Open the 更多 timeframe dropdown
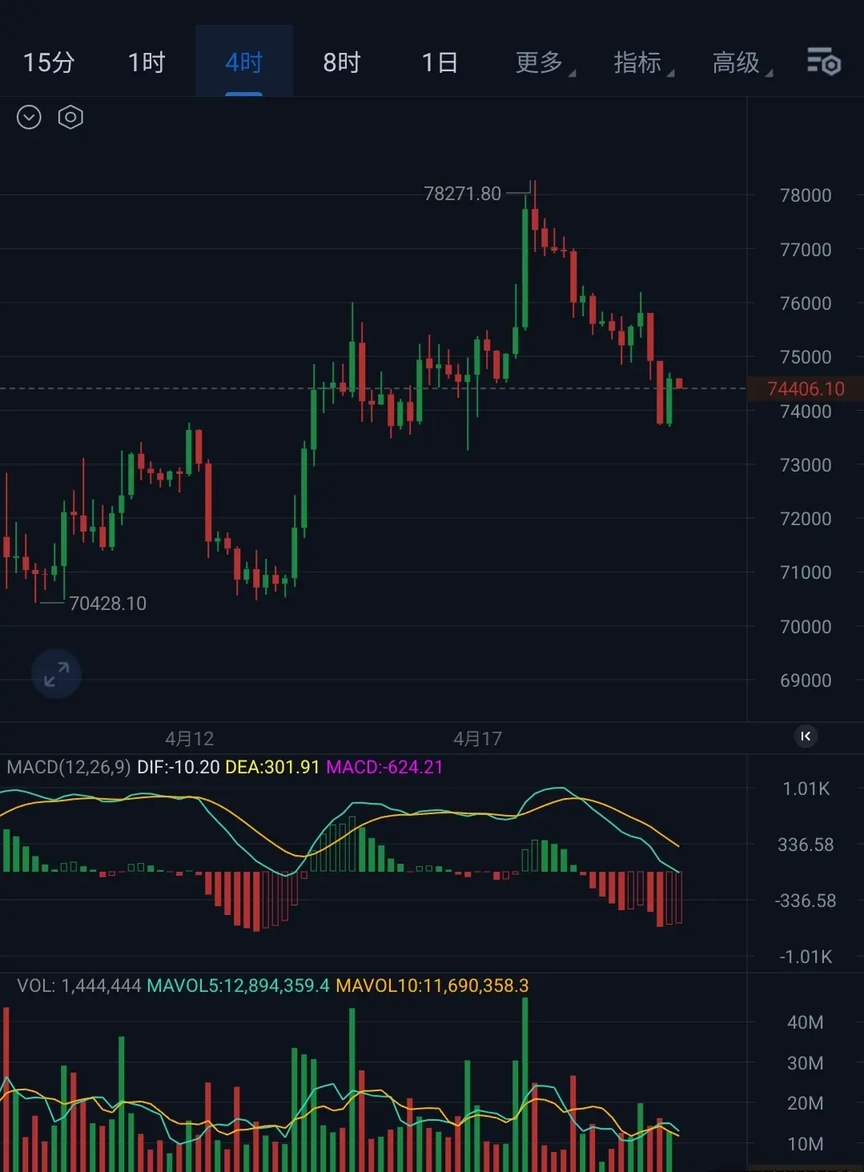Image resolution: width=864 pixels, height=1172 pixels. [545, 62]
